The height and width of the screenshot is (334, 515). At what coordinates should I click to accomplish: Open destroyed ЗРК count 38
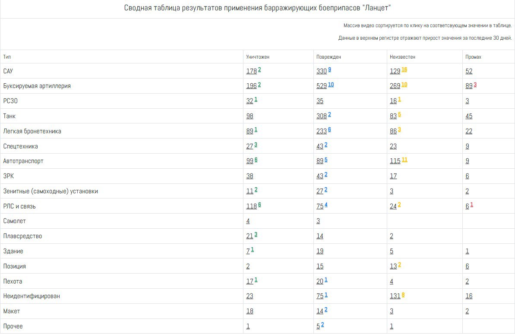pos(250,176)
